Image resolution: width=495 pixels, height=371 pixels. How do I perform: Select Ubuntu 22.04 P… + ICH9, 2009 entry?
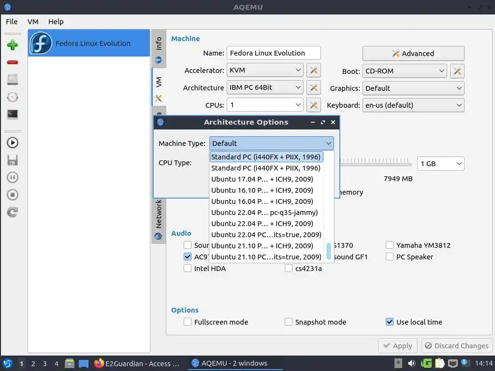click(x=266, y=223)
